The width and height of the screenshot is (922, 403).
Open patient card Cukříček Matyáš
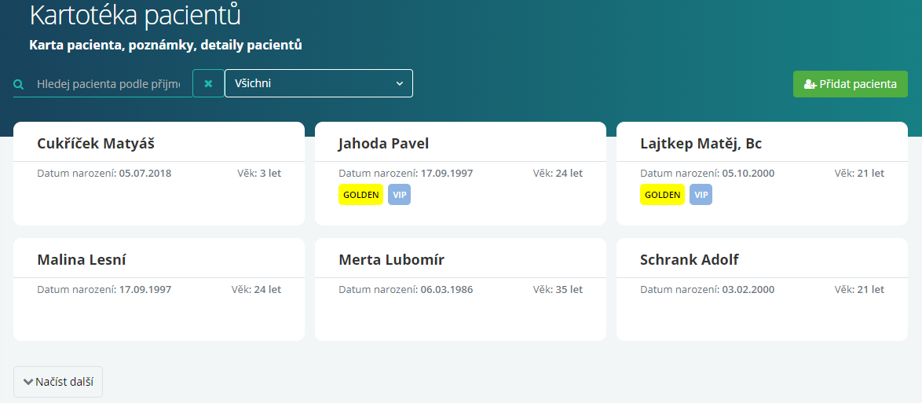(x=159, y=174)
